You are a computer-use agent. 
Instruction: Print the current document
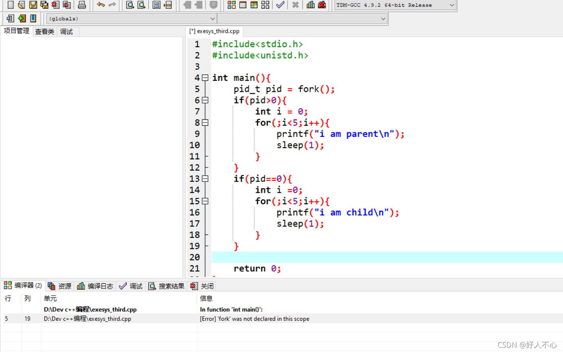coord(81,5)
